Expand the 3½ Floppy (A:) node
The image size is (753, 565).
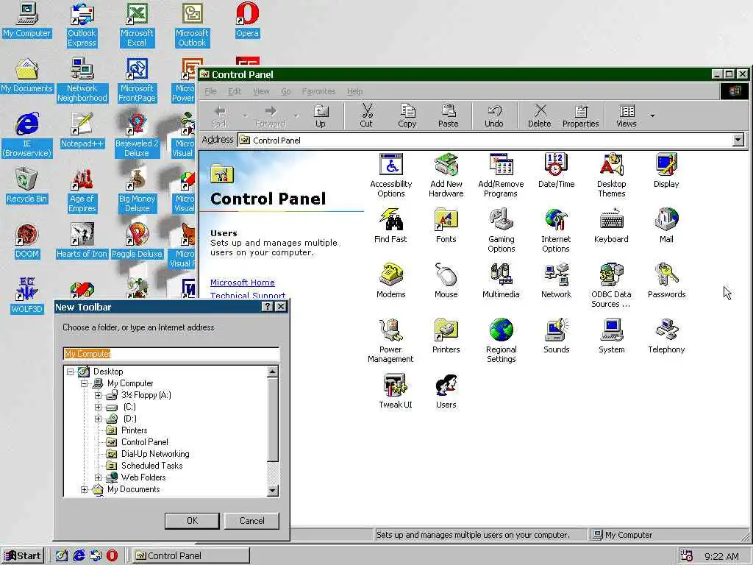(x=98, y=395)
